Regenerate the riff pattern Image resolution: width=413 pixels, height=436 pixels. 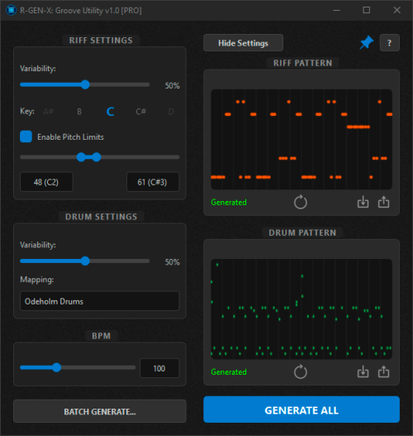click(x=301, y=202)
